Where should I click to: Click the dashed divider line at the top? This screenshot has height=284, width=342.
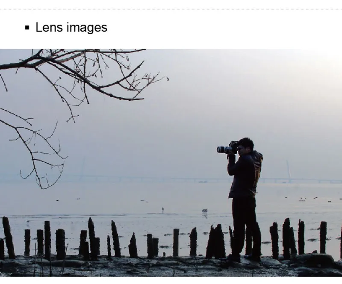(x=171, y=9)
